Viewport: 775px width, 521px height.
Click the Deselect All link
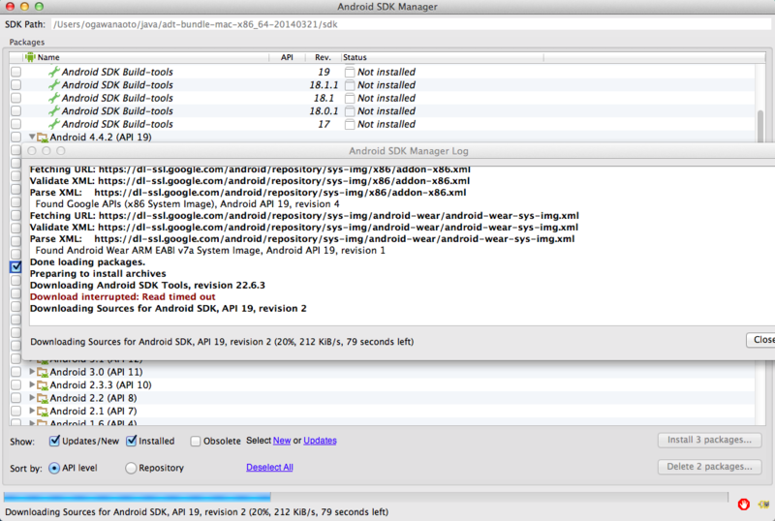click(x=269, y=467)
